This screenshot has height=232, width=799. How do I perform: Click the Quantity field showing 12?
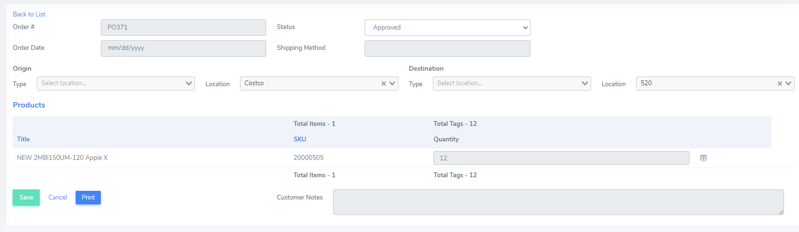point(561,158)
